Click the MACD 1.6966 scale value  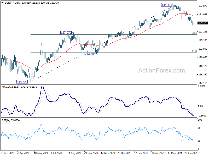202,86
